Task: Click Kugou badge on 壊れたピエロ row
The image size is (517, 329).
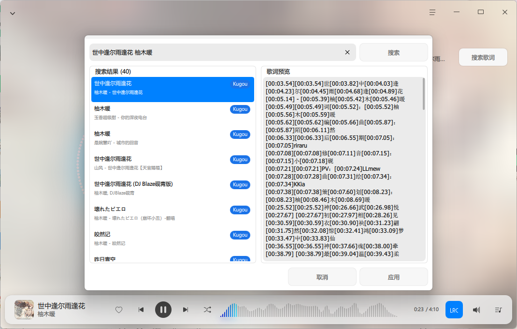Action: click(240, 210)
